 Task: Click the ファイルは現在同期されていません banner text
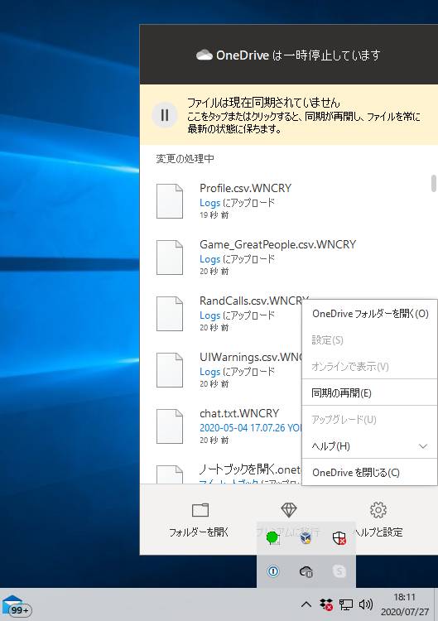coord(263,103)
